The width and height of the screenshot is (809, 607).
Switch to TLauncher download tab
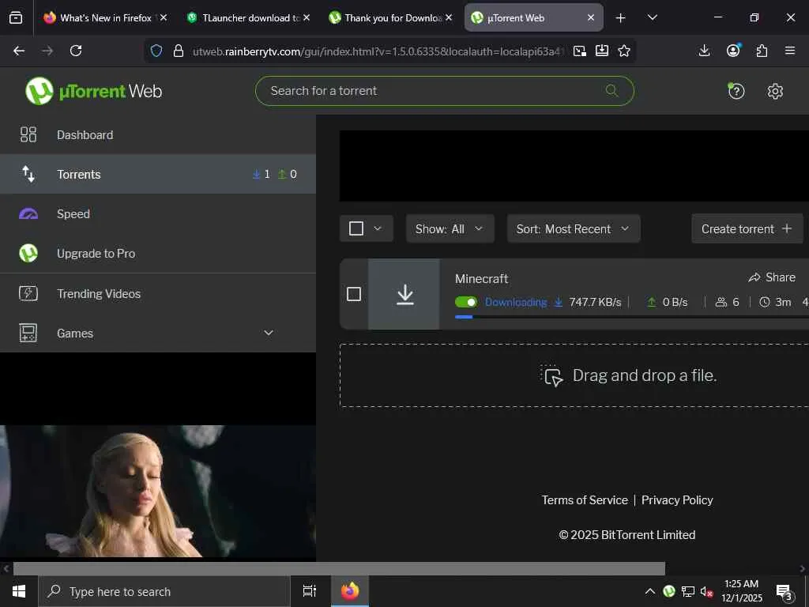[x=249, y=17]
